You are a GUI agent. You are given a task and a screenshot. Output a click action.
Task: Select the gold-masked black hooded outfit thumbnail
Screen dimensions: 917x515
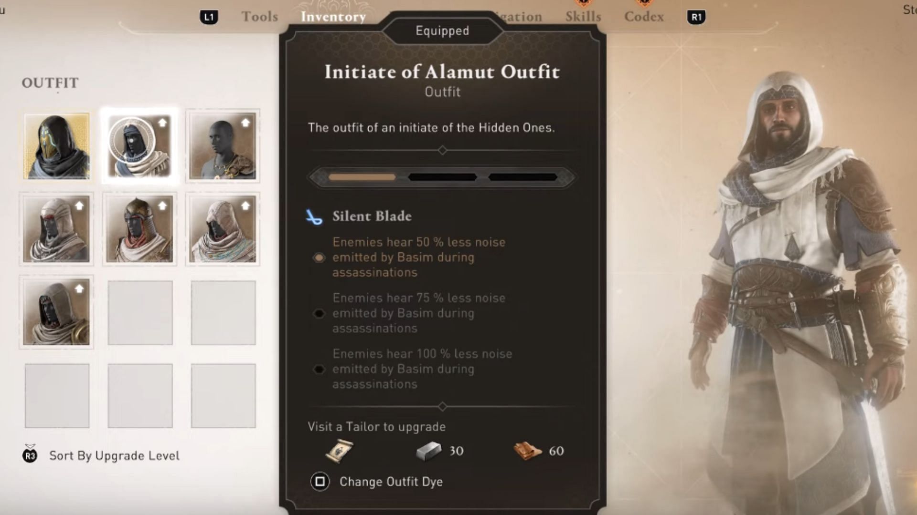(56, 146)
